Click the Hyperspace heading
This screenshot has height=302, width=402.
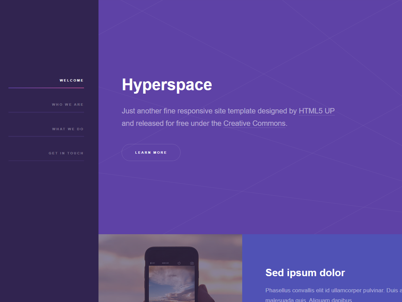click(167, 85)
